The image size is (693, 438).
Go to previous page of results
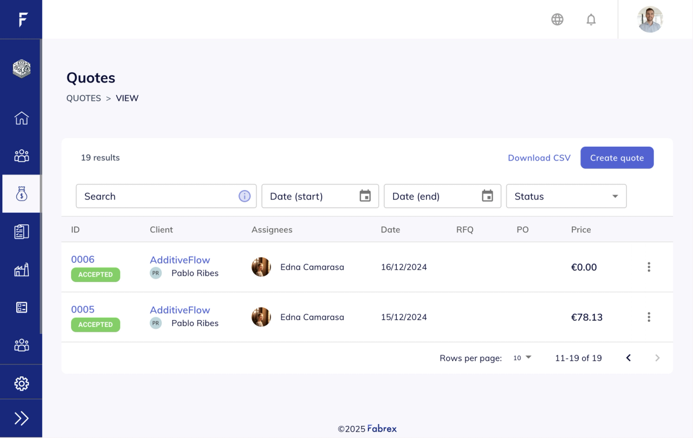click(x=628, y=358)
